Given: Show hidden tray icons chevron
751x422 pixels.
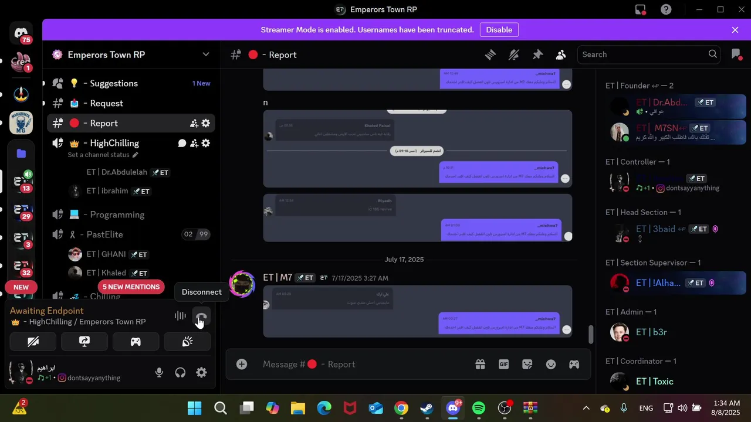Looking at the screenshot, I should coord(586,408).
